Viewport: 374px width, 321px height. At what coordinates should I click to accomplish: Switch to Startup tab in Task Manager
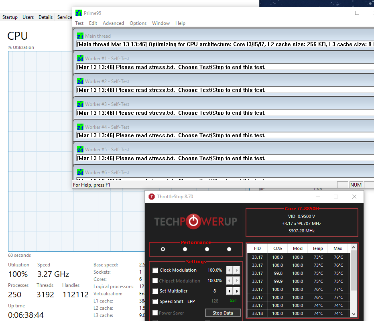(x=10, y=17)
